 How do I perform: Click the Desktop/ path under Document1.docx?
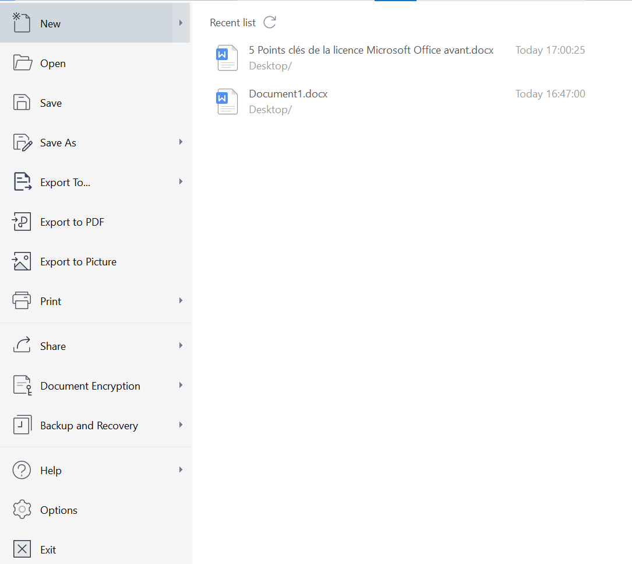270,110
